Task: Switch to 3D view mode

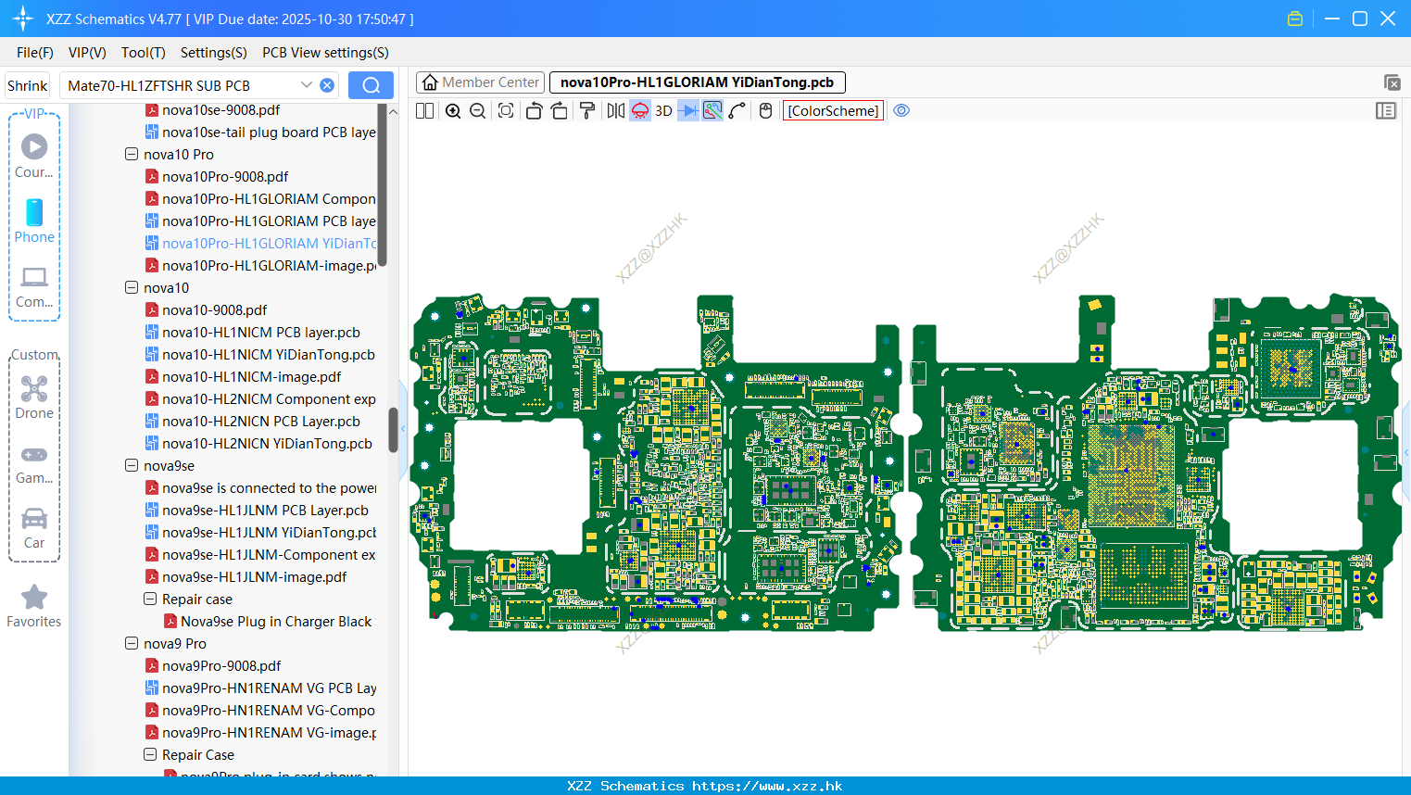Action: point(663,111)
